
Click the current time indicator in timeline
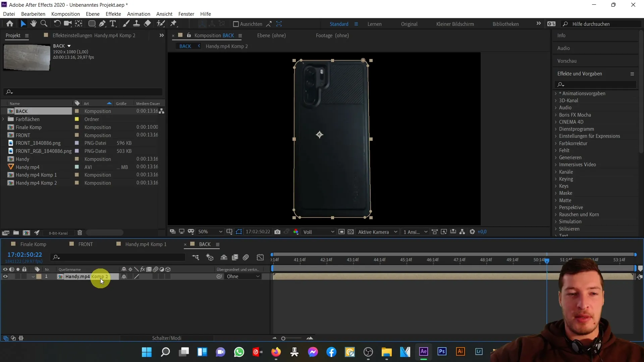pos(547,260)
